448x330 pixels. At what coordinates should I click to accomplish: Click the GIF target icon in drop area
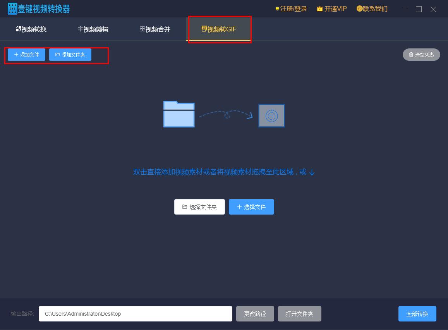pos(271,115)
